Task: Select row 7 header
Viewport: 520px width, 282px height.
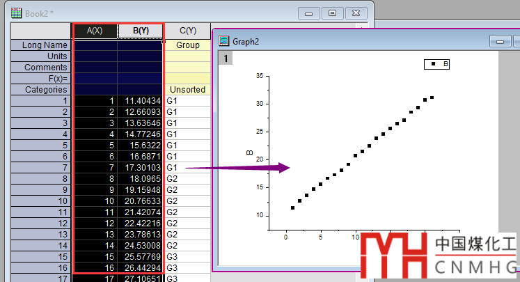Action: pos(41,168)
